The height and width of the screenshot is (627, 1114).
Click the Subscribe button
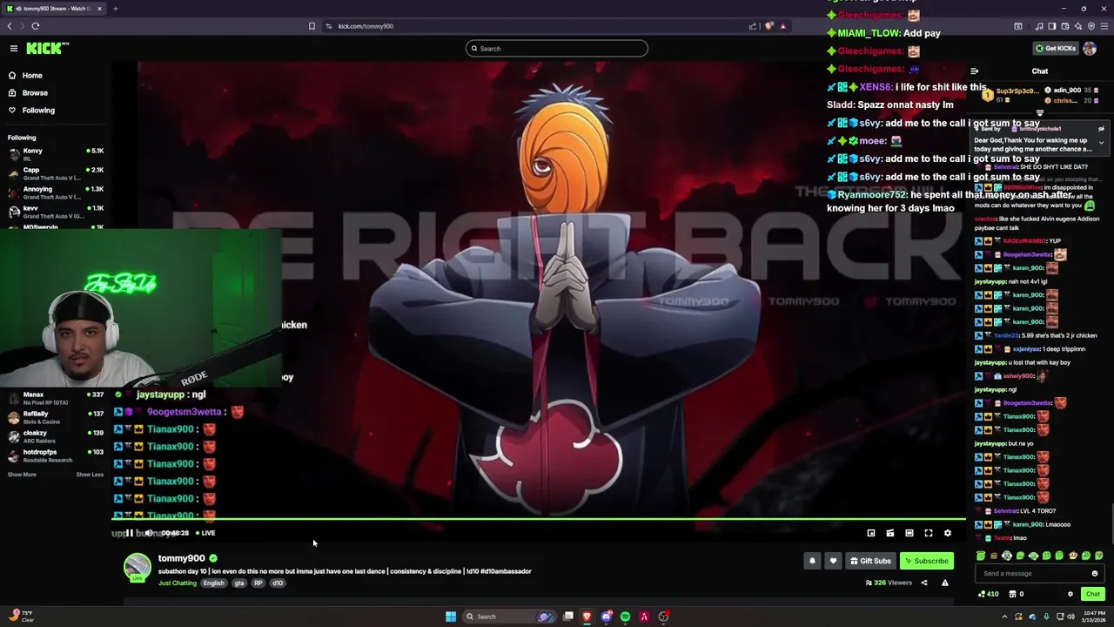926,561
